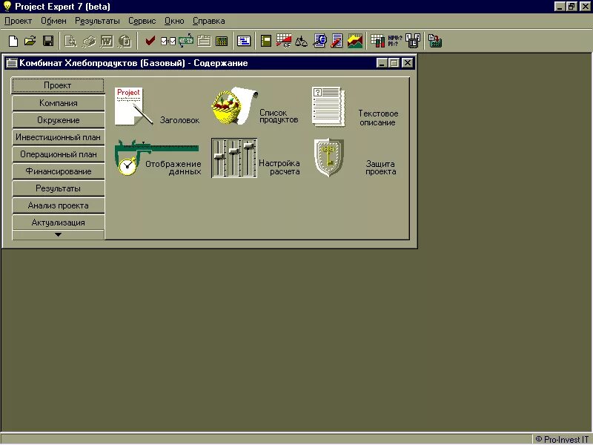Open the balance scales toolbar icon
Viewport: 593px width, 445px height.
click(x=302, y=41)
